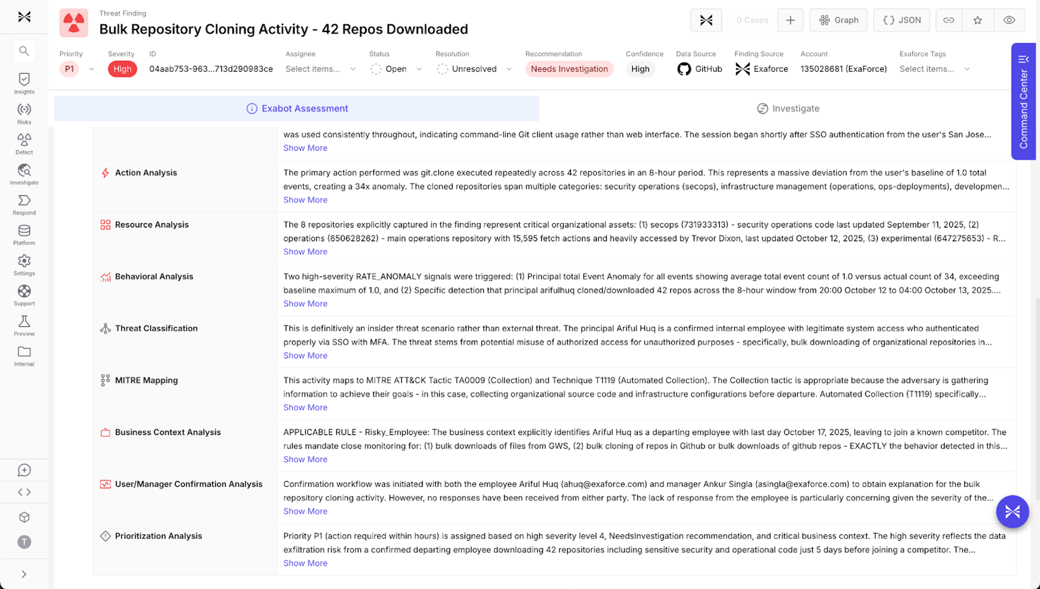1040x589 pixels.
Task: Show more of Resource Analysis
Action: click(305, 252)
